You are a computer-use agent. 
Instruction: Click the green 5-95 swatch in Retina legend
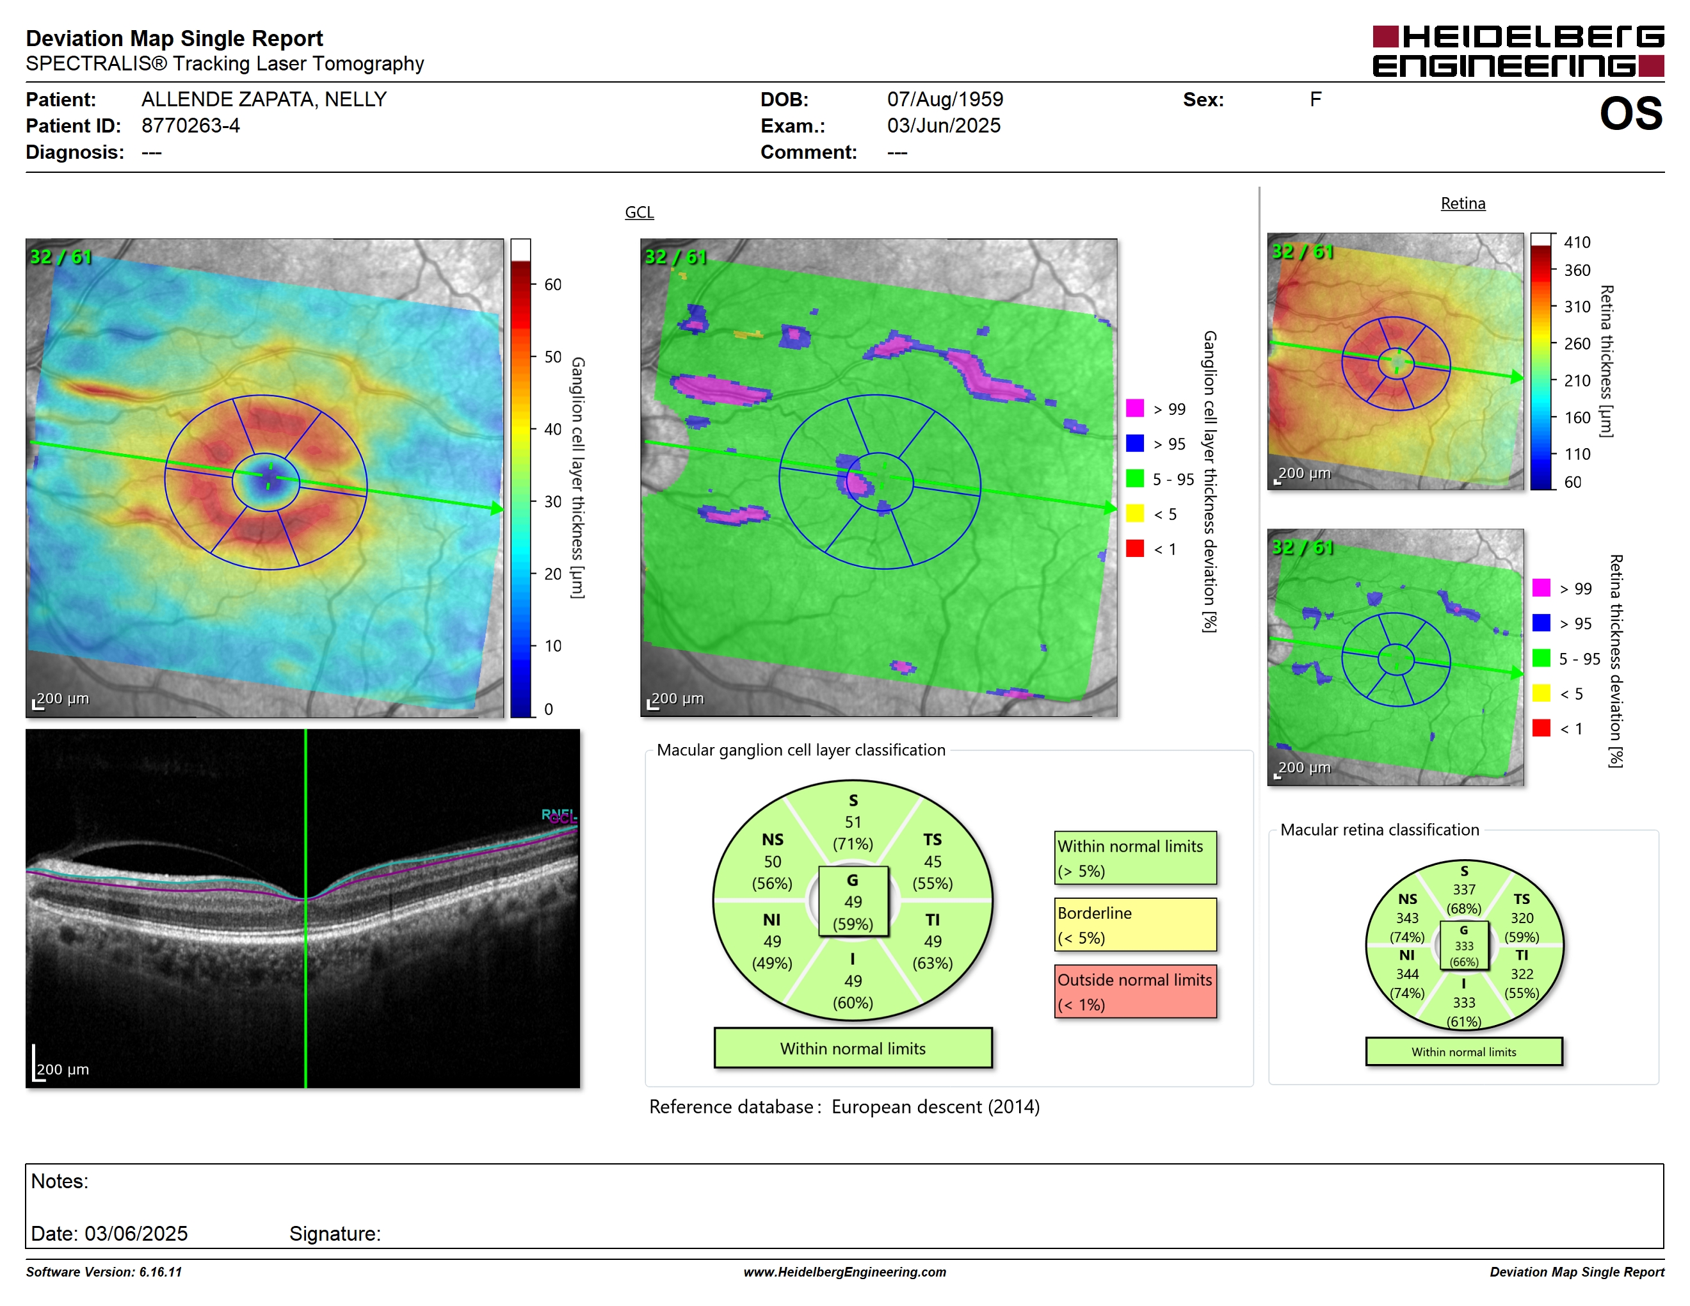[1541, 657]
